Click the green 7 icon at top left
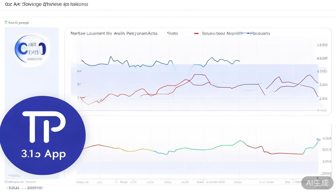The image size is (336, 192). 6,22
